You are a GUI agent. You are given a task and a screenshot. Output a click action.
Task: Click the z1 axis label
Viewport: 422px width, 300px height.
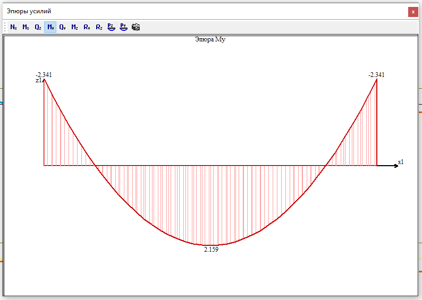(39, 80)
